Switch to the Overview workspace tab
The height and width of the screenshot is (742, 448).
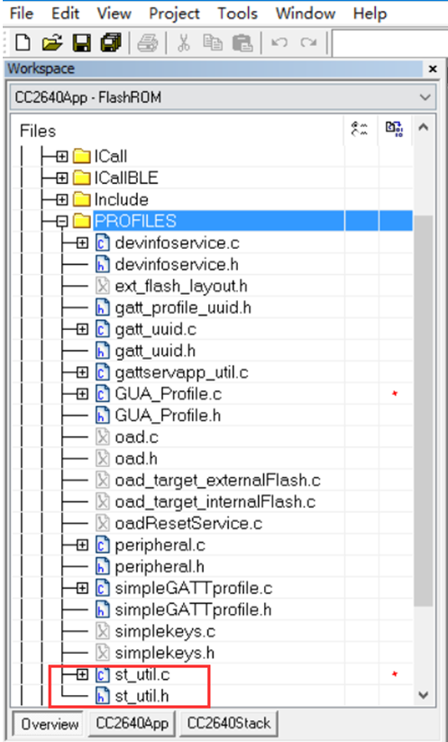[x=50, y=724]
